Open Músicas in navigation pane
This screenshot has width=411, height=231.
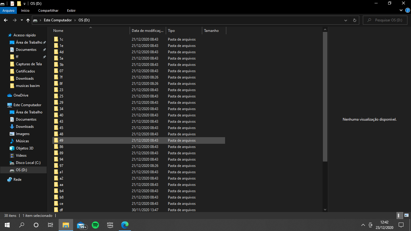(x=22, y=141)
